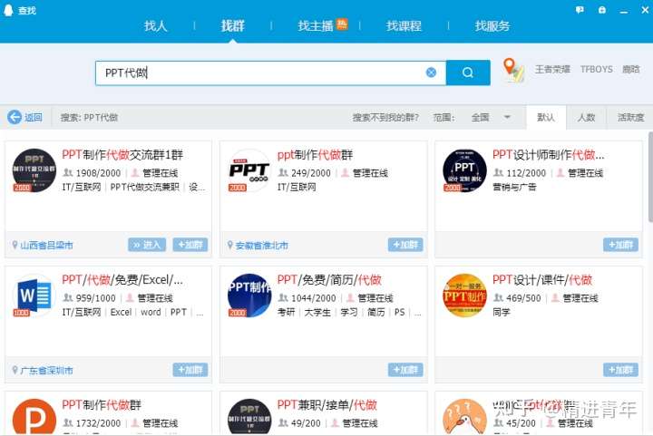Select the 鹿晗 hot keyword
This screenshot has height=436, width=653.
click(x=630, y=69)
